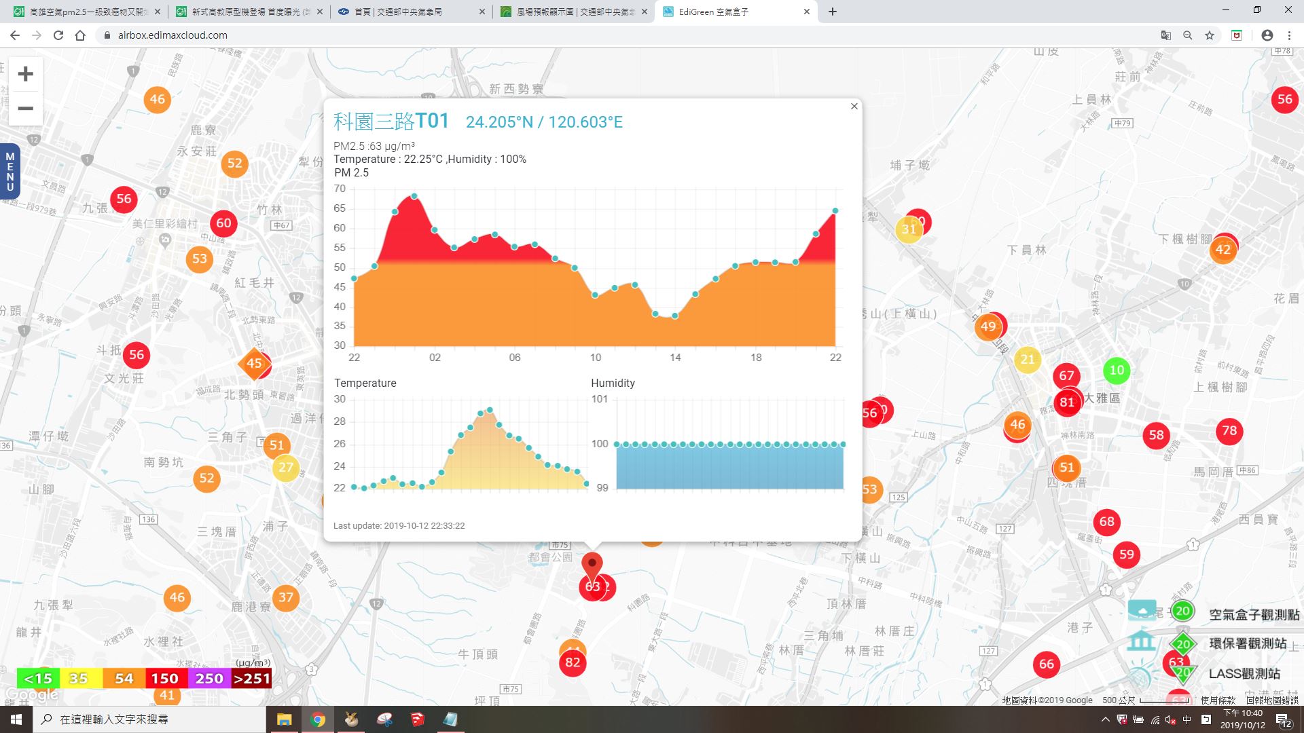Viewport: 1304px width, 733px height.
Task: Open the McAfee extension icon
Action: pos(1237,35)
